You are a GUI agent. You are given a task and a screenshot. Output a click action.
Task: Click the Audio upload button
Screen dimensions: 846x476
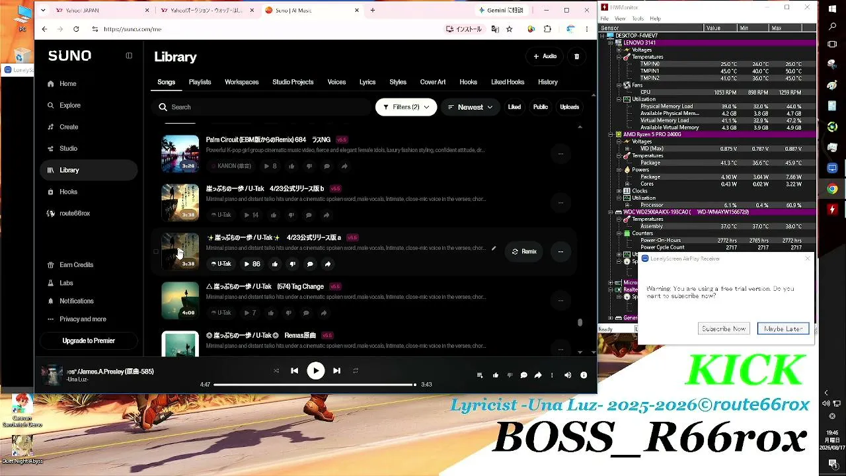pyautogui.click(x=545, y=56)
